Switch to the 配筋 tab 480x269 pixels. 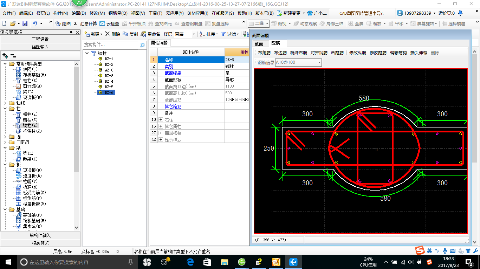[276, 44]
